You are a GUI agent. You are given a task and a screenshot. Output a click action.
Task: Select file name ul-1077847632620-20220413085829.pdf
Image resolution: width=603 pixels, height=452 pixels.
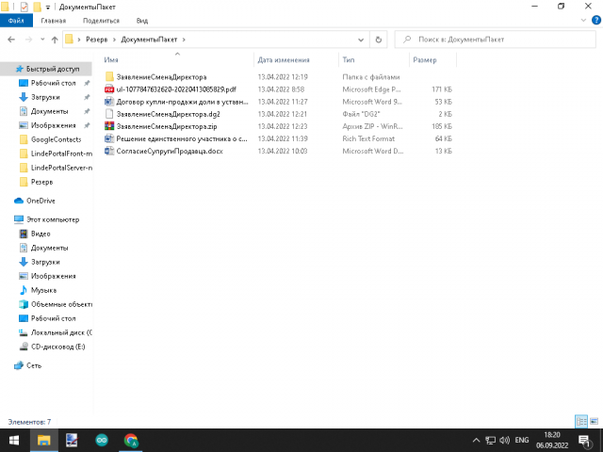point(176,89)
